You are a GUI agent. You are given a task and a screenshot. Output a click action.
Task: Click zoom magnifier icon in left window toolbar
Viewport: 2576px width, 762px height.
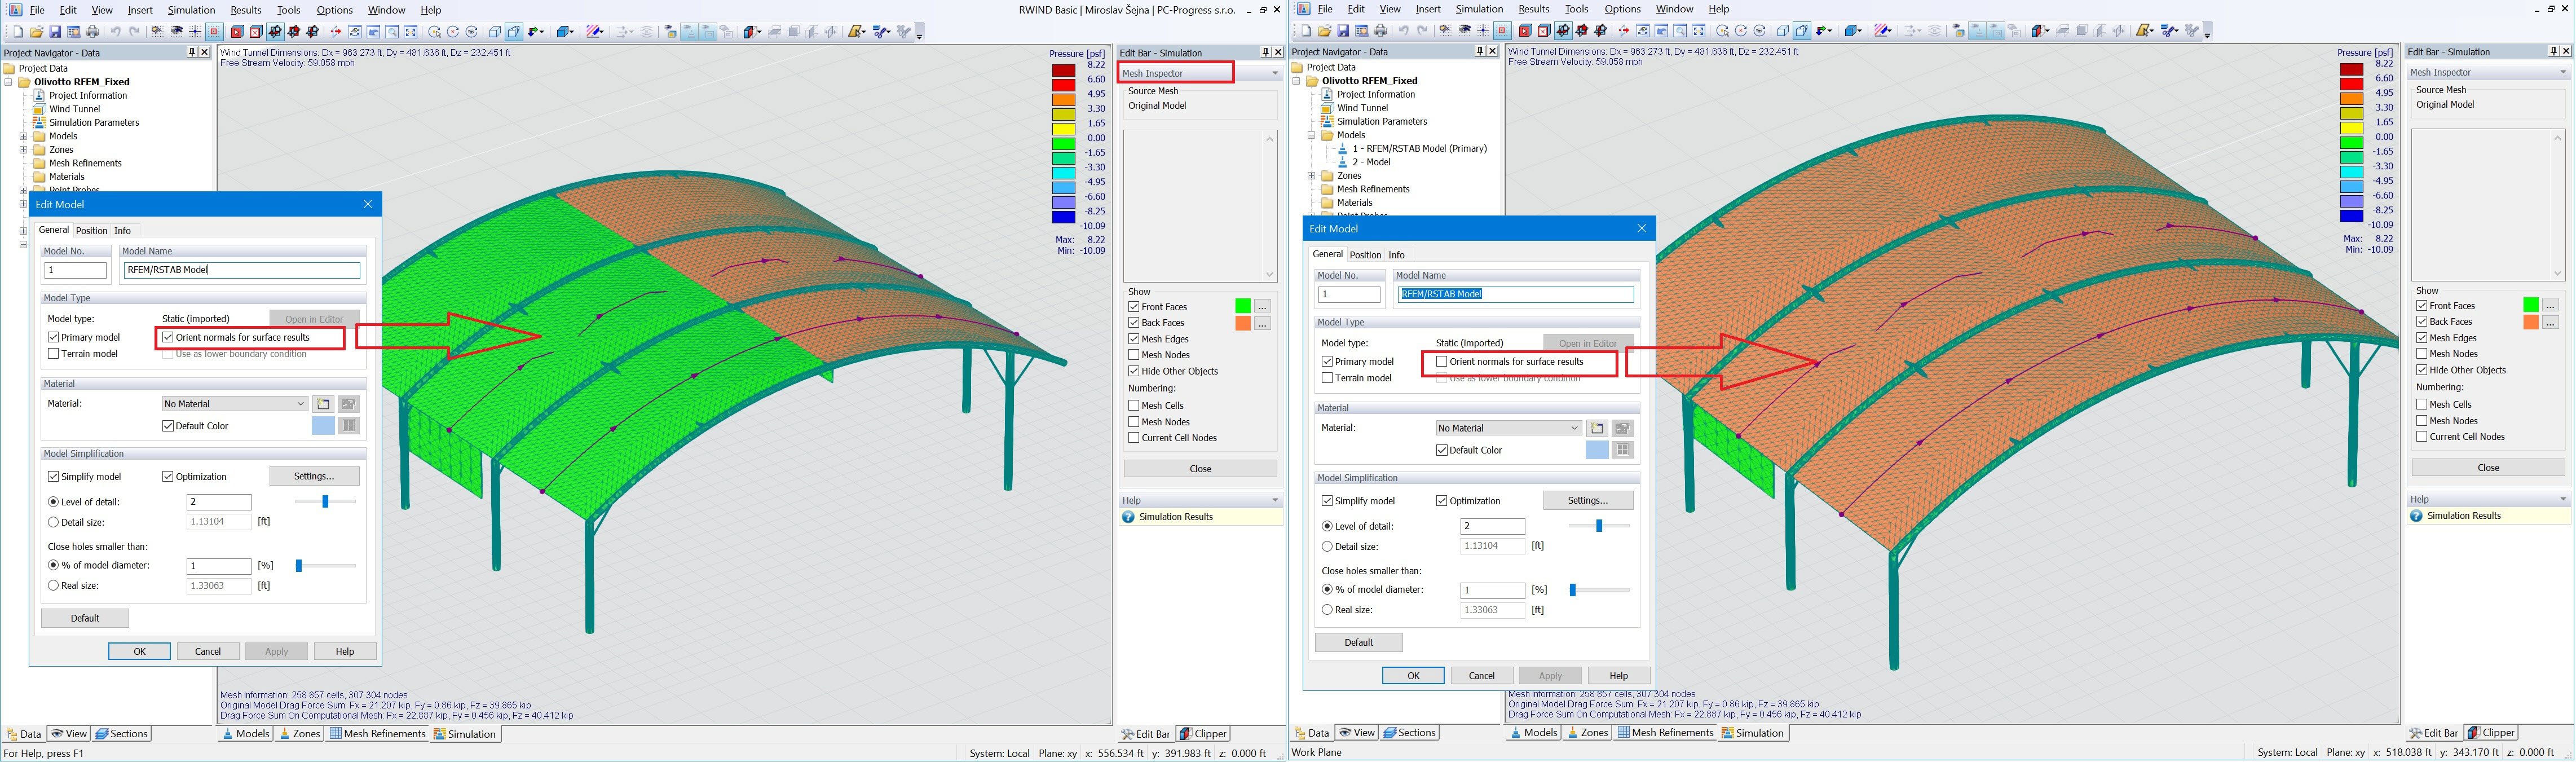[x=392, y=32]
